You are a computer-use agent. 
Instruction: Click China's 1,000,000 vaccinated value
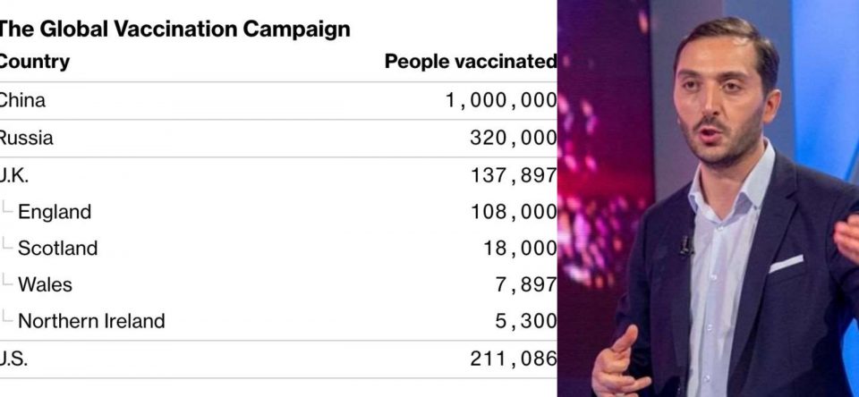(x=501, y=101)
